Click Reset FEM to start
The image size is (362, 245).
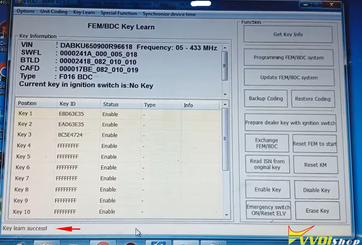point(314,143)
